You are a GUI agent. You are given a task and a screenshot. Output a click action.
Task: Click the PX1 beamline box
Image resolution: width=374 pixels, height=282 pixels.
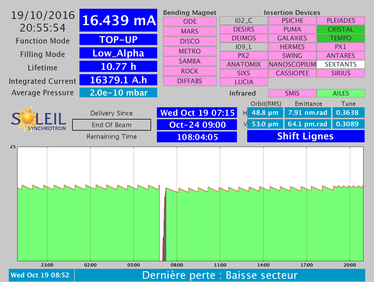pos(341,47)
